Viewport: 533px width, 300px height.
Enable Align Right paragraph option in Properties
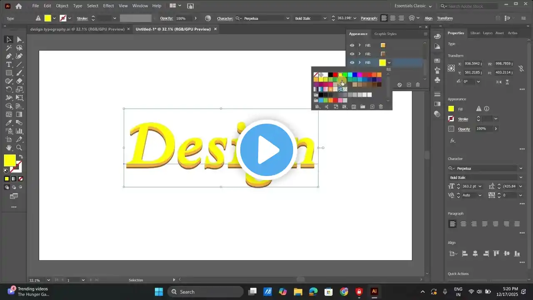474,224
